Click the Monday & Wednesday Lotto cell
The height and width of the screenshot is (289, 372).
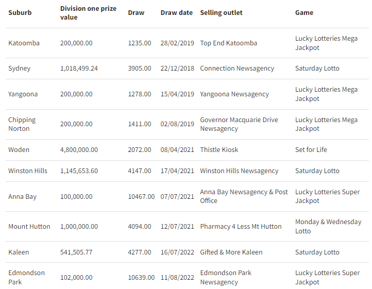[x=328, y=227]
